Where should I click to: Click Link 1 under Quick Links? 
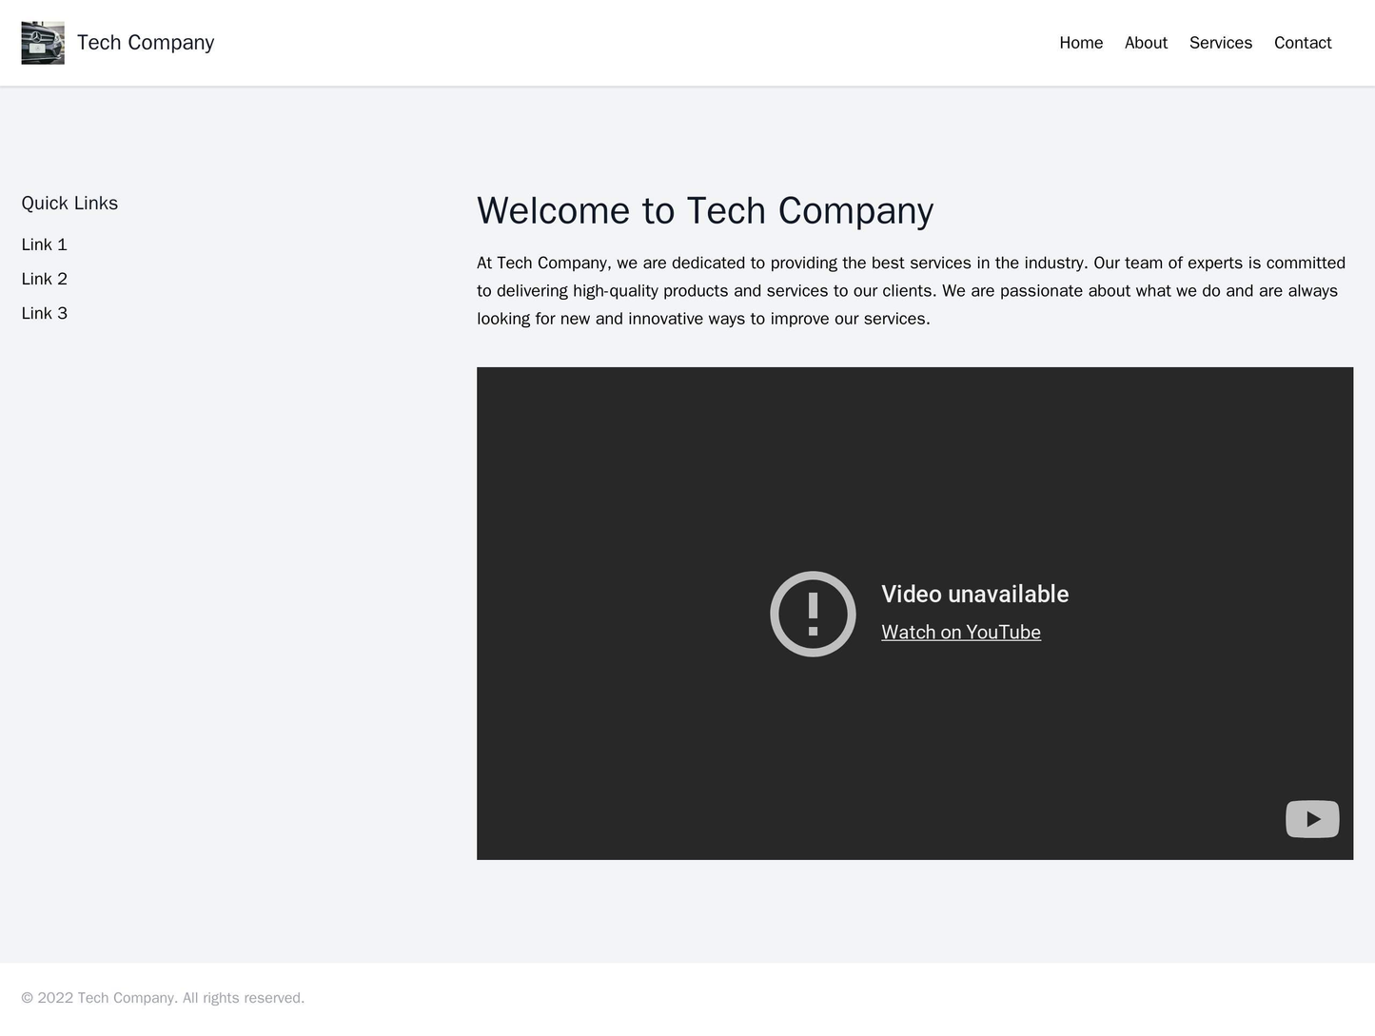[x=45, y=244]
